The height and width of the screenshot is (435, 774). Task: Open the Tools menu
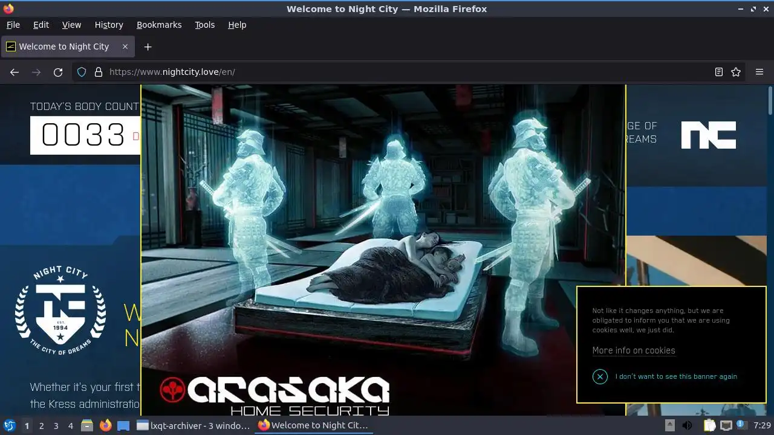(204, 25)
